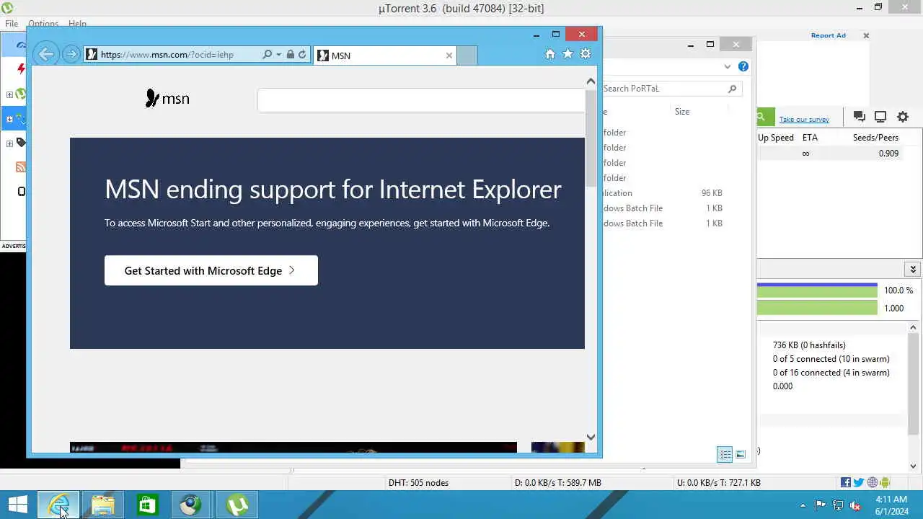Click the download speed status D: 0.0 KB/s
The width and height of the screenshot is (923, 519).
pyautogui.click(x=557, y=483)
